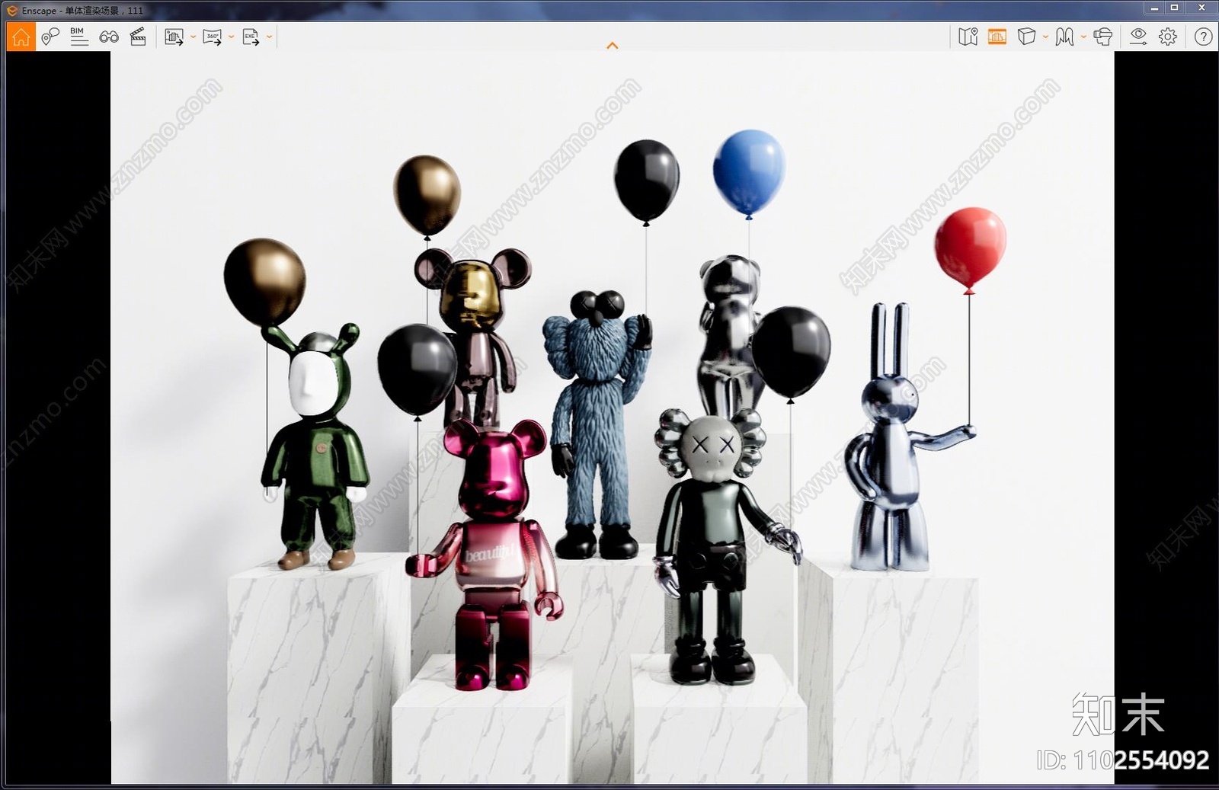Toggle the binoculars collaborative annotations icon
The width and height of the screenshot is (1219, 790).
[x=109, y=37]
